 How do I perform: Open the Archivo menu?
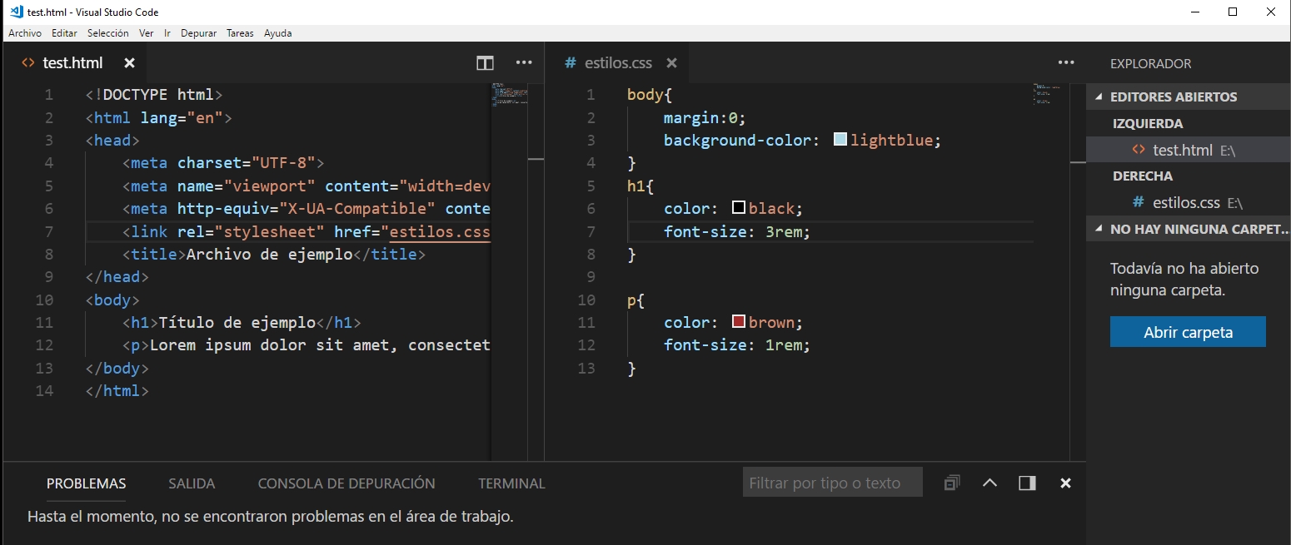[x=25, y=33]
